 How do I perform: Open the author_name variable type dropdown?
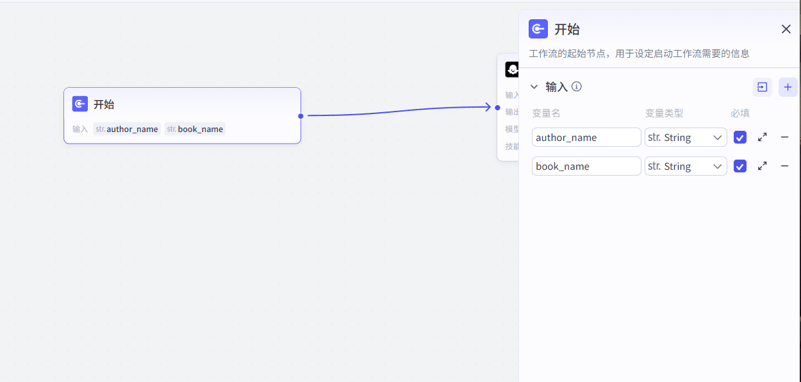686,137
